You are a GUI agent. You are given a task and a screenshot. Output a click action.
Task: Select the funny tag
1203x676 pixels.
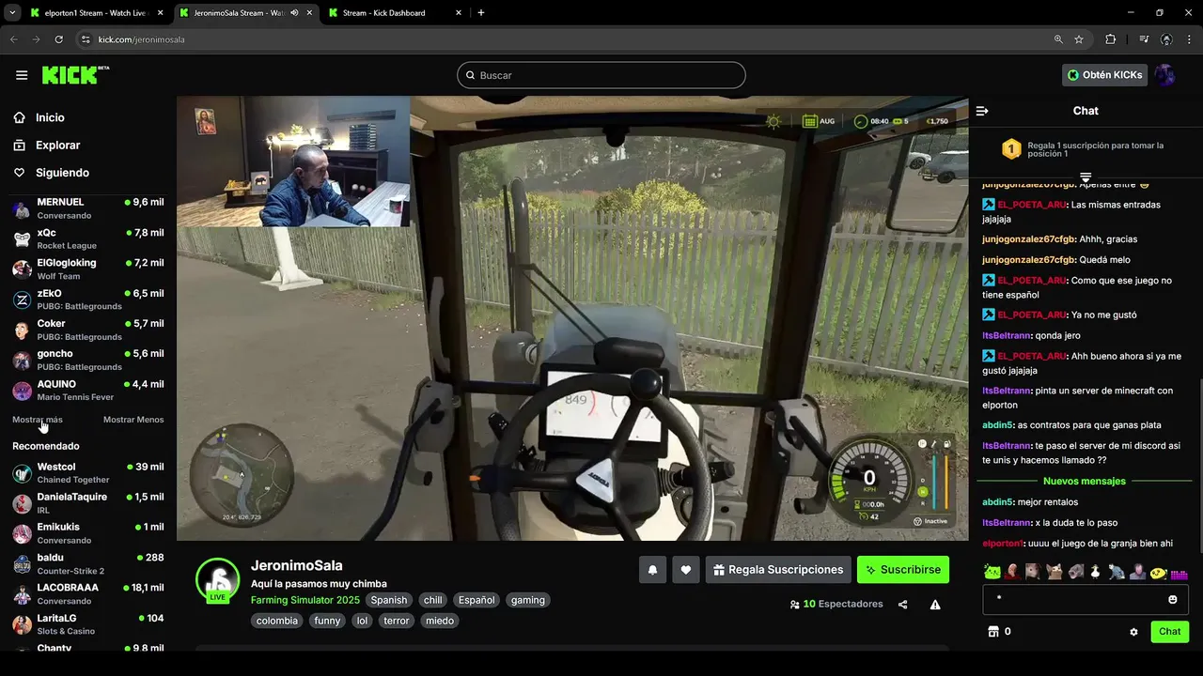tap(327, 621)
